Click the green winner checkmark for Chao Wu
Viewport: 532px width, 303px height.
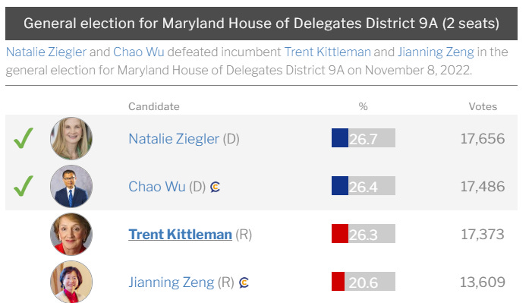coord(24,186)
